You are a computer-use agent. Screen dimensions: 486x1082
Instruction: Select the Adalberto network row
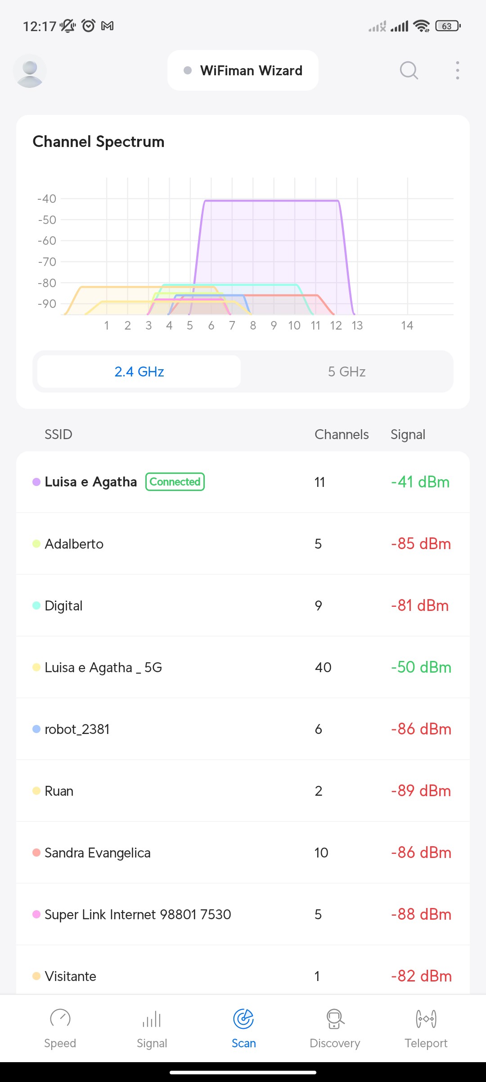[243, 544]
